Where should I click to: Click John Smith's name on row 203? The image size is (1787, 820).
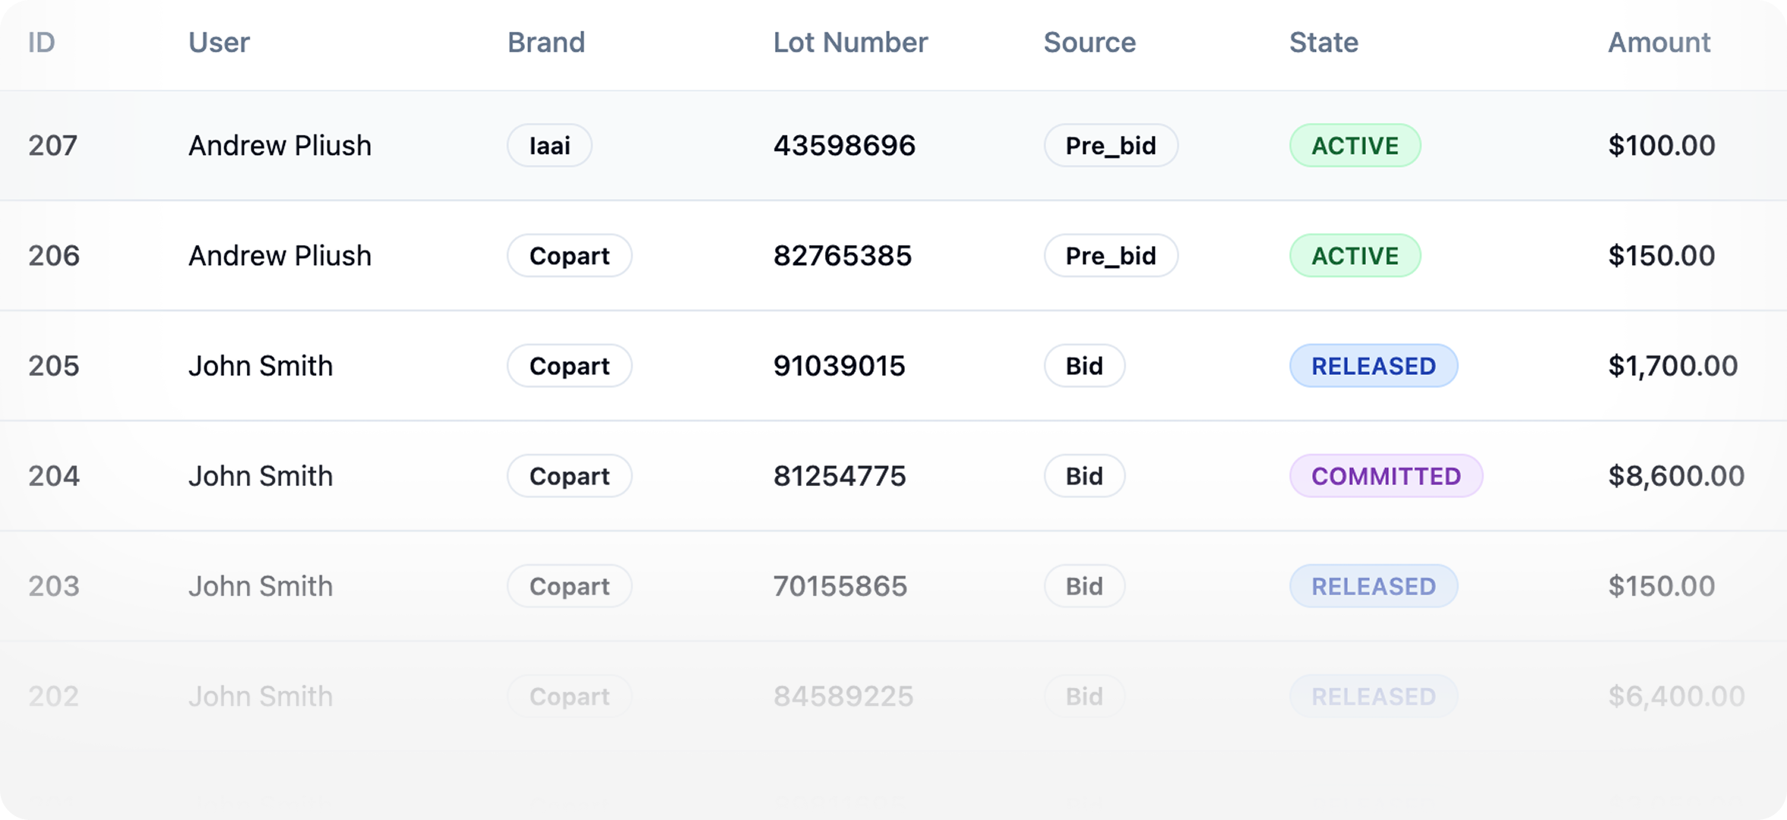point(261,585)
